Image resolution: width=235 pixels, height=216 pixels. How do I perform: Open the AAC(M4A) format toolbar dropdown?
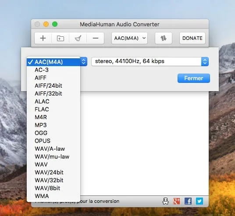click(x=129, y=38)
